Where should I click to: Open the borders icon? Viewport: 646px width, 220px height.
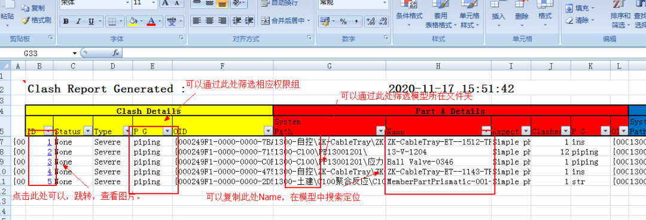[x=112, y=21]
